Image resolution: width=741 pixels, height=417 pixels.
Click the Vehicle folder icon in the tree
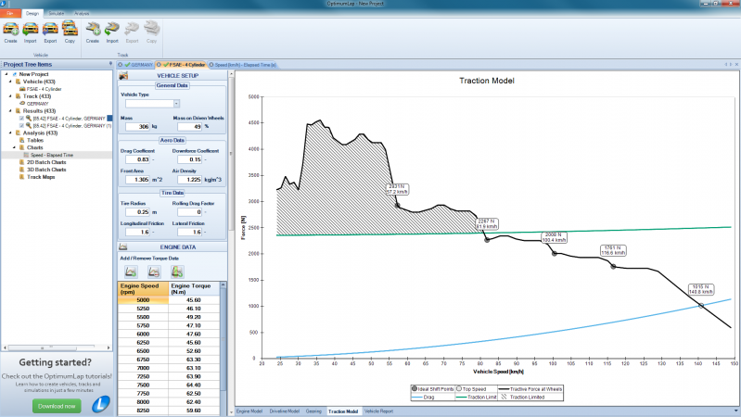pyautogui.click(x=19, y=82)
